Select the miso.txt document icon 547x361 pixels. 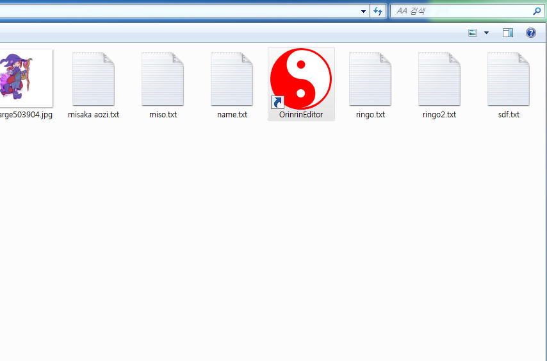[163, 79]
